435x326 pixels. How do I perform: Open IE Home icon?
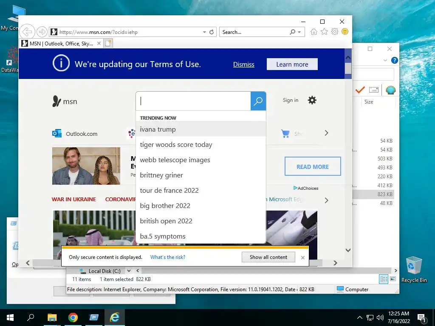pos(314,31)
